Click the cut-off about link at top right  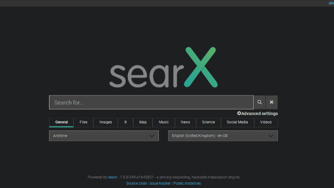[331, 3]
